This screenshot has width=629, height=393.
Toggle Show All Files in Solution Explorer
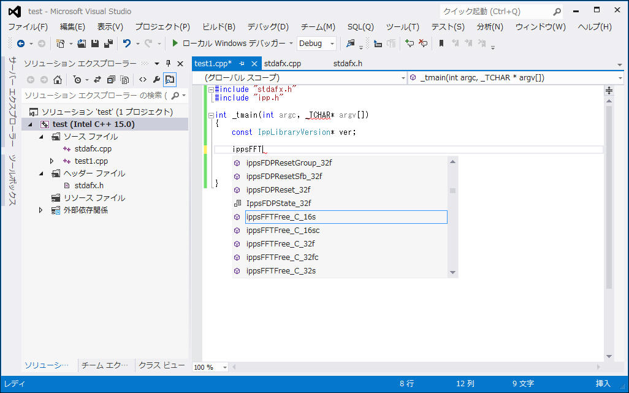point(124,80)
